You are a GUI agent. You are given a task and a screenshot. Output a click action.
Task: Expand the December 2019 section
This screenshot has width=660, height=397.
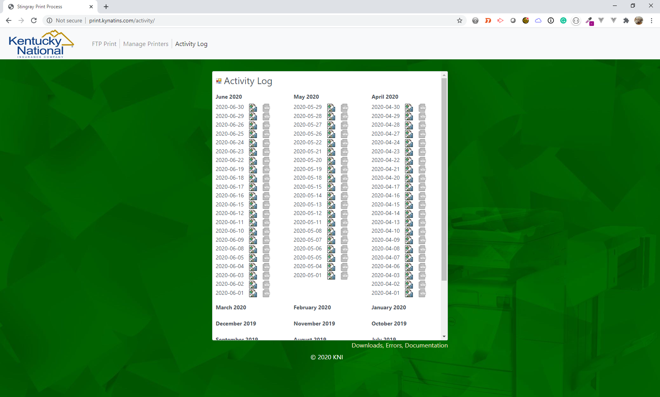pyautogui.click(x=236, y=323)
